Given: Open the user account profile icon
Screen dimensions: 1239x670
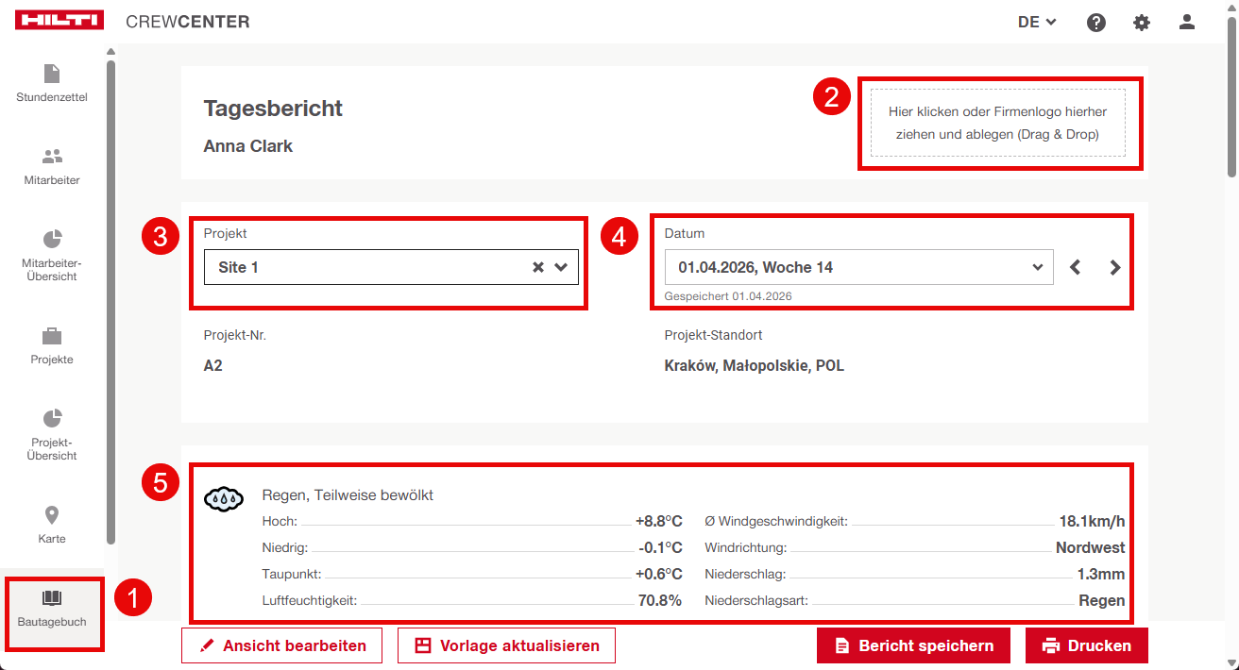Looking at the screenshot, I should pyautogui.click(x=1187, y=23).
